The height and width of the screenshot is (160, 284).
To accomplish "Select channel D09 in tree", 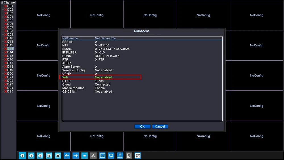I will pos(10,34).
